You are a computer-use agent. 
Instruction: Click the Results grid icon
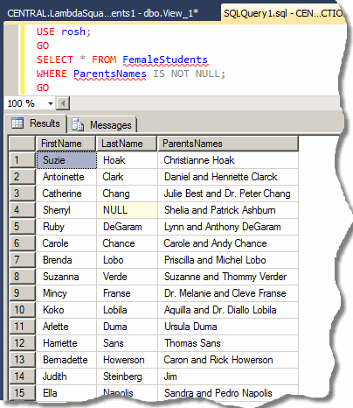point(17,123)
